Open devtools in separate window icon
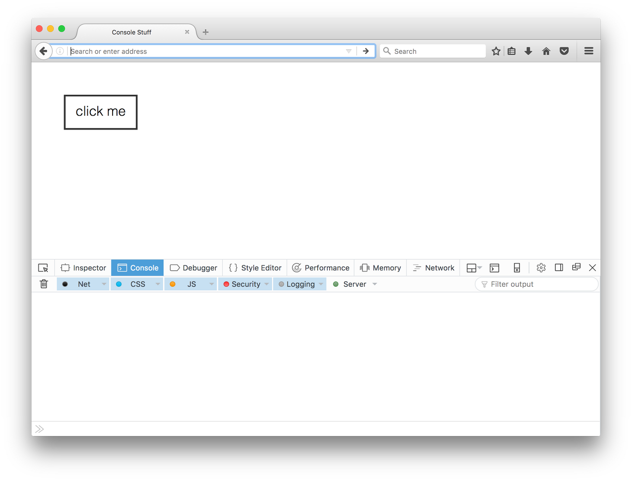This screenshot has height=481, width=632. [576, 267]
